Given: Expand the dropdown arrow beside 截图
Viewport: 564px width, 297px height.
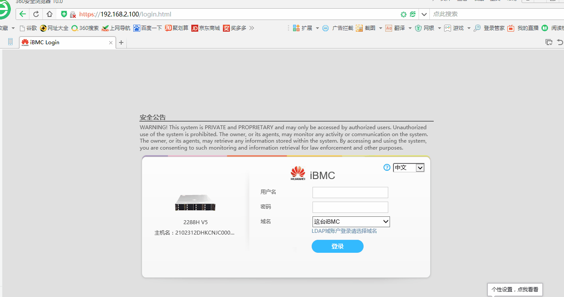Looking at the screenshot, I should [x=380, y=28].
